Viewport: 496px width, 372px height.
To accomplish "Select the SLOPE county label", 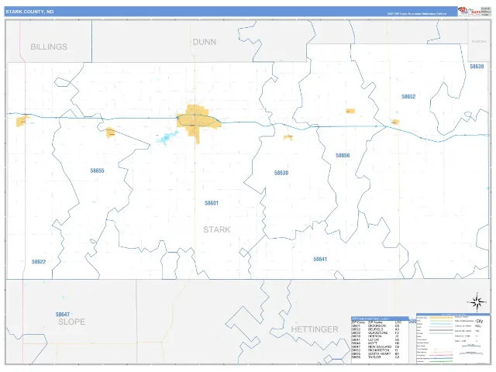I will (x=71, y=322).
